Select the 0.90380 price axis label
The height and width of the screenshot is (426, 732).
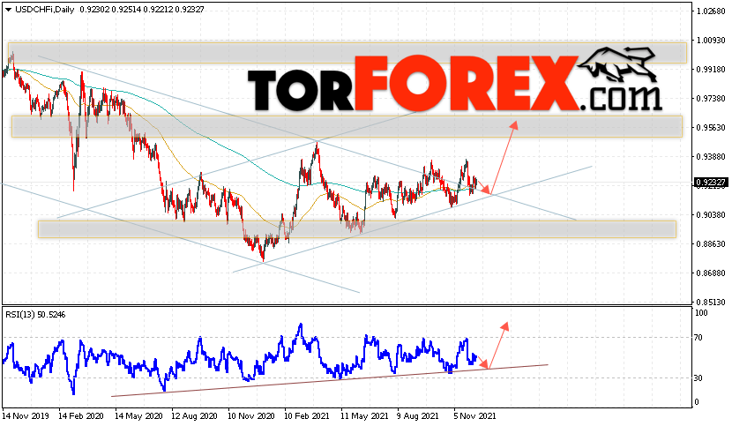pos(711,215)
